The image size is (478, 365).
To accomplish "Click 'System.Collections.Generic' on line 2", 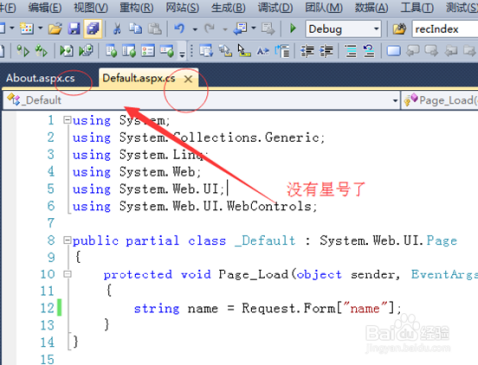I will (x=219, y=137).
